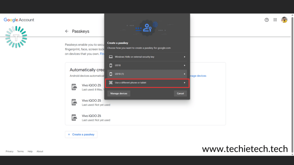This screenshot has height=165, width=294.
Task: Cancel the passkey creation dialog
Action: 180,93
